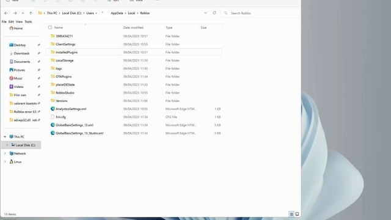Expand chevron after Local Disk (C:) breadcrumb
391x220 pixels.
pyautogui.click(x=84, y=13)
